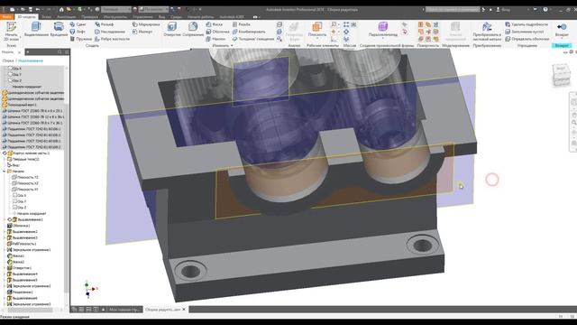This screenshot has height=325, width=577.
Task: Select Плоскость XZ in browser tree
Action: (25, 183)
